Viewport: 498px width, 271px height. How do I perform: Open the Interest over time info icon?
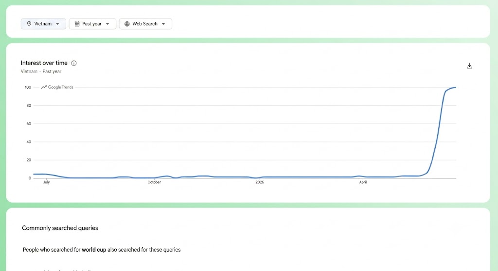click(x=74, y=63)
